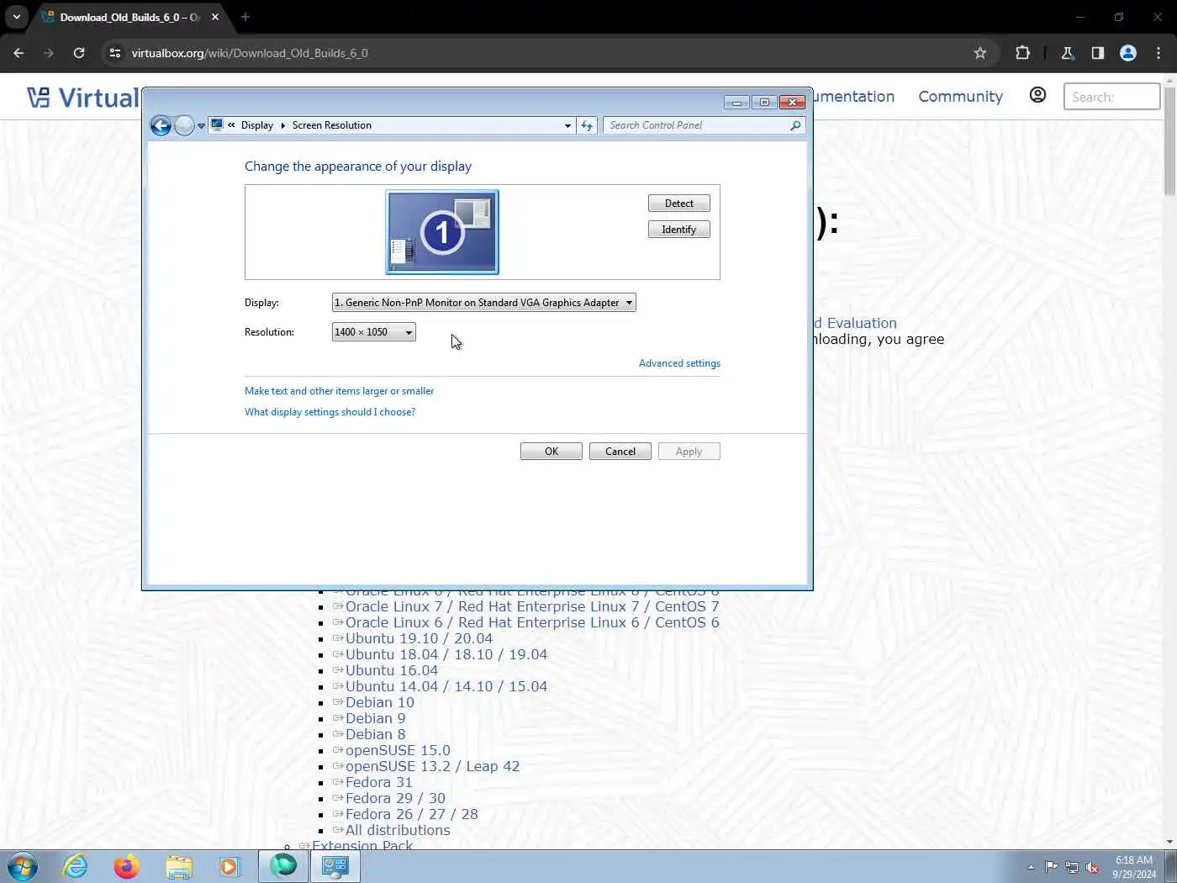Click the Identify button
Image resolution: width=1177 pixels, height=883 pixels.
click(678, 230)
